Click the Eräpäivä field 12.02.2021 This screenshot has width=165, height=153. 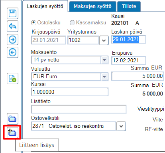129,60
